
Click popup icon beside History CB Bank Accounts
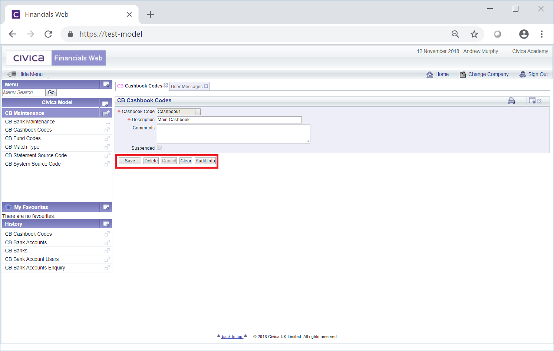[x=107, y=243]
